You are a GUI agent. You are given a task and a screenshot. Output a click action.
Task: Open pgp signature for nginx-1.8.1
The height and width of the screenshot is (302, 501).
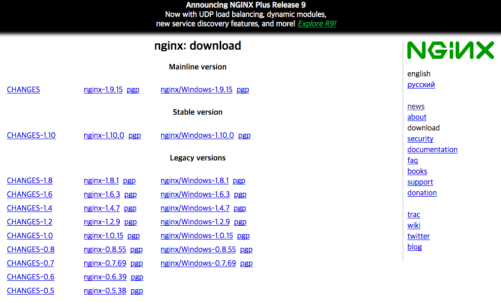tap(130, 181)
